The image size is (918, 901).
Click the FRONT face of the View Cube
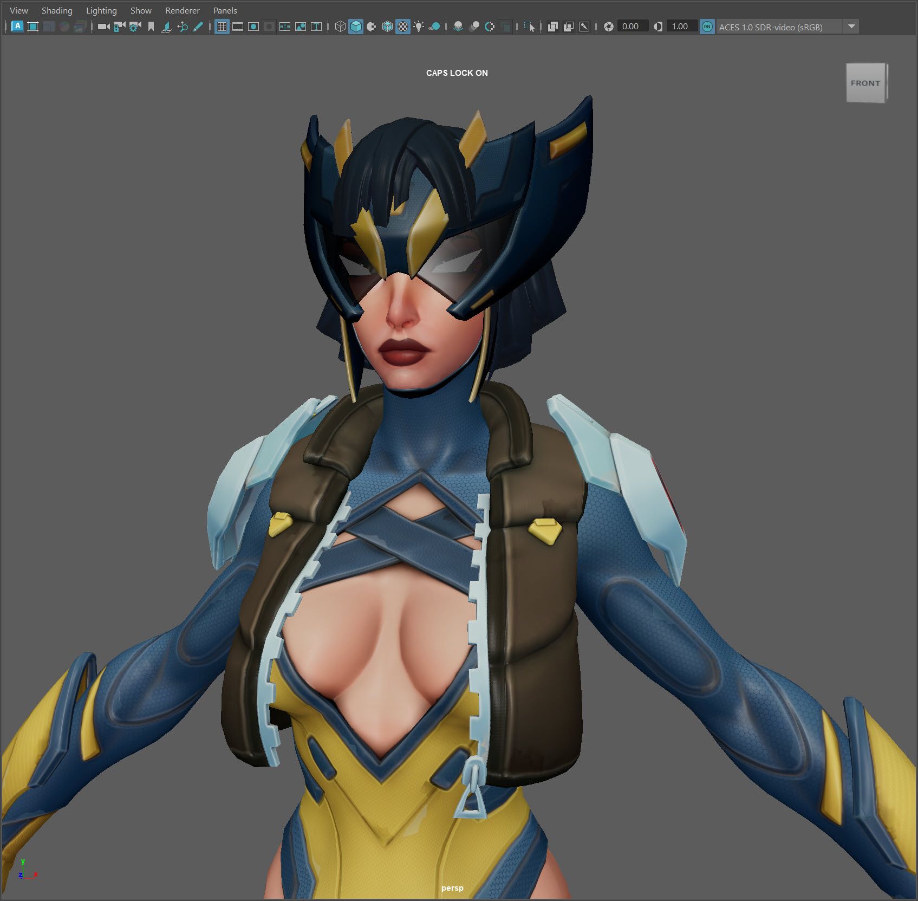coord(865,83)
